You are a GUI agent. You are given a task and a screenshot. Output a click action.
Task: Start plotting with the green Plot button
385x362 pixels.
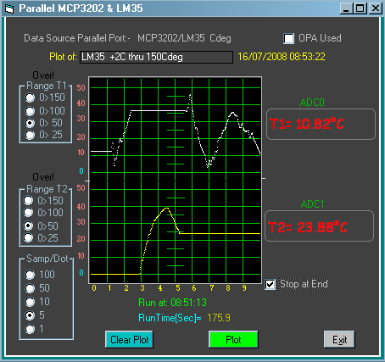233,339
